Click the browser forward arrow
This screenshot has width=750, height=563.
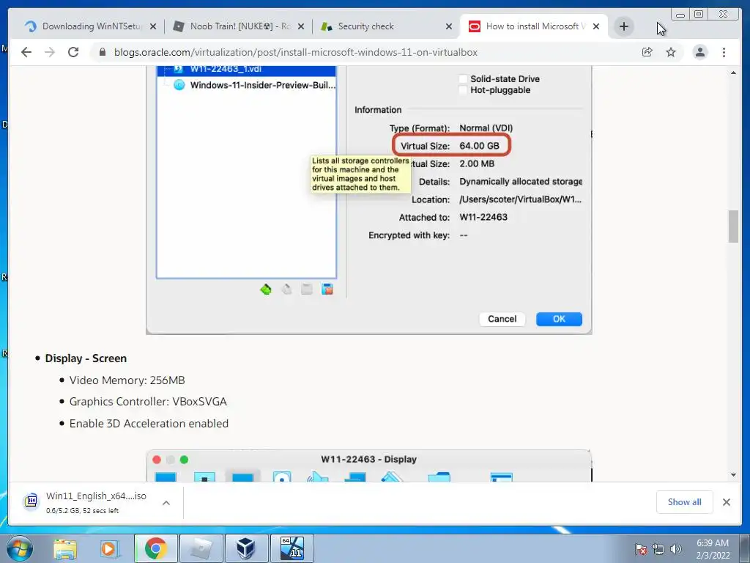coord(50,52)
